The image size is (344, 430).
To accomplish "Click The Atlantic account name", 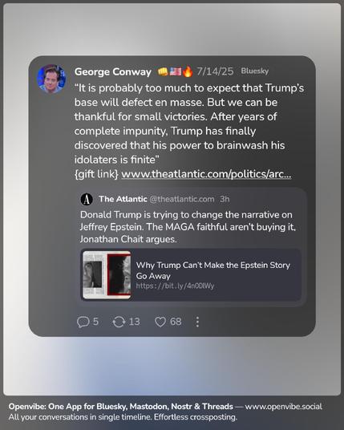I will [x=123, y=199].
